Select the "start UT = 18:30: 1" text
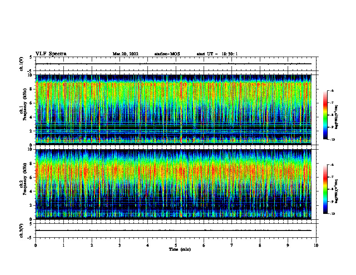This screenshot has width=356, height=275. coord(217,54)
